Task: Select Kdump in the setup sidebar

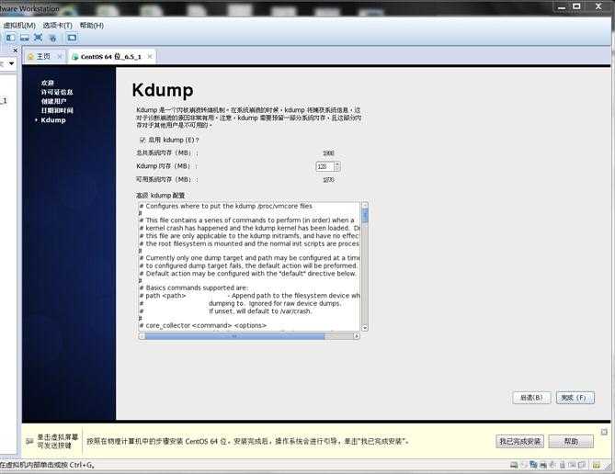Action: click(53, 120)
